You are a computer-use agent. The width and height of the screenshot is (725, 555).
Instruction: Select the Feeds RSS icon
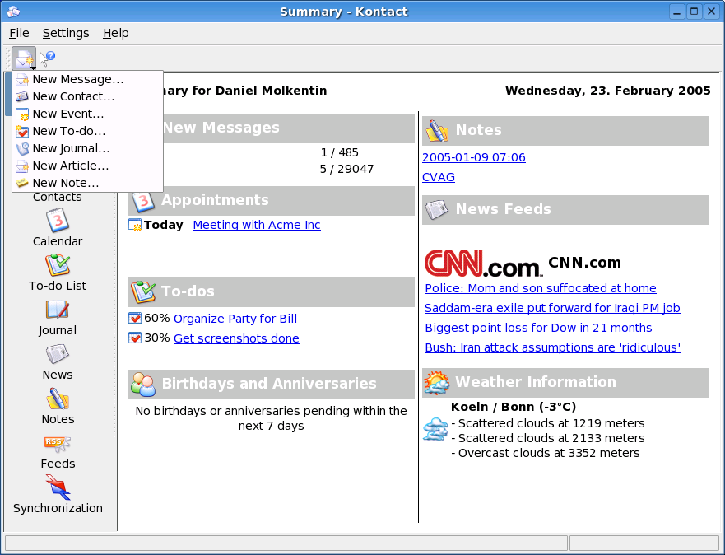coord(57,444)
